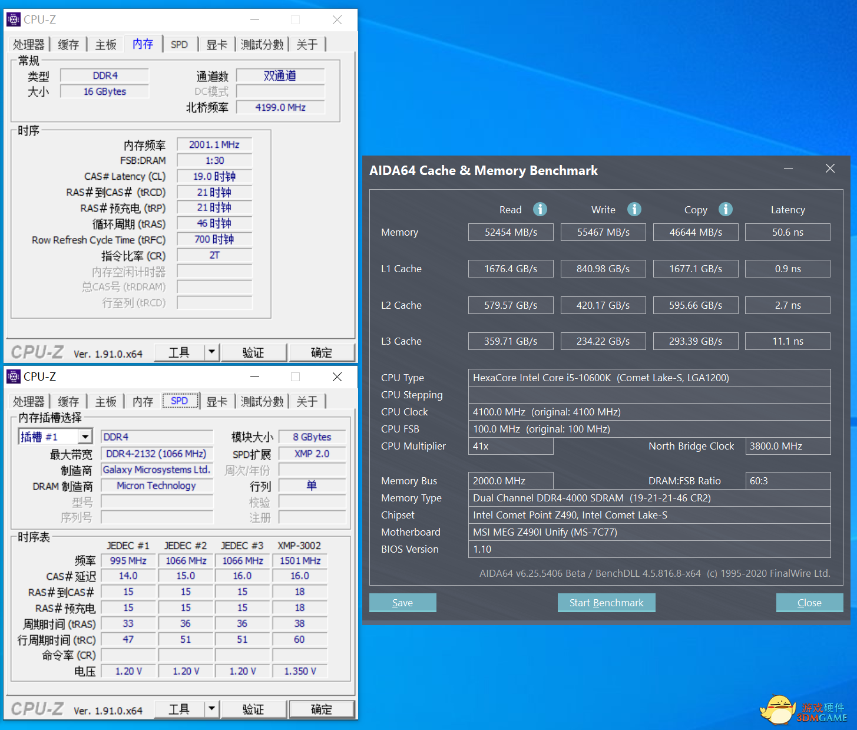The image size is (857, 730).
Task: Click XMP-3002 frequency 1501 MHz cell
Action: 300,560
